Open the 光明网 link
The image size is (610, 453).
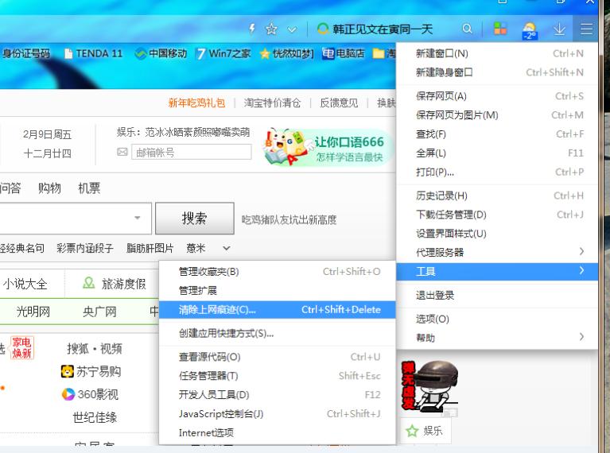click(x=33, y=312)
